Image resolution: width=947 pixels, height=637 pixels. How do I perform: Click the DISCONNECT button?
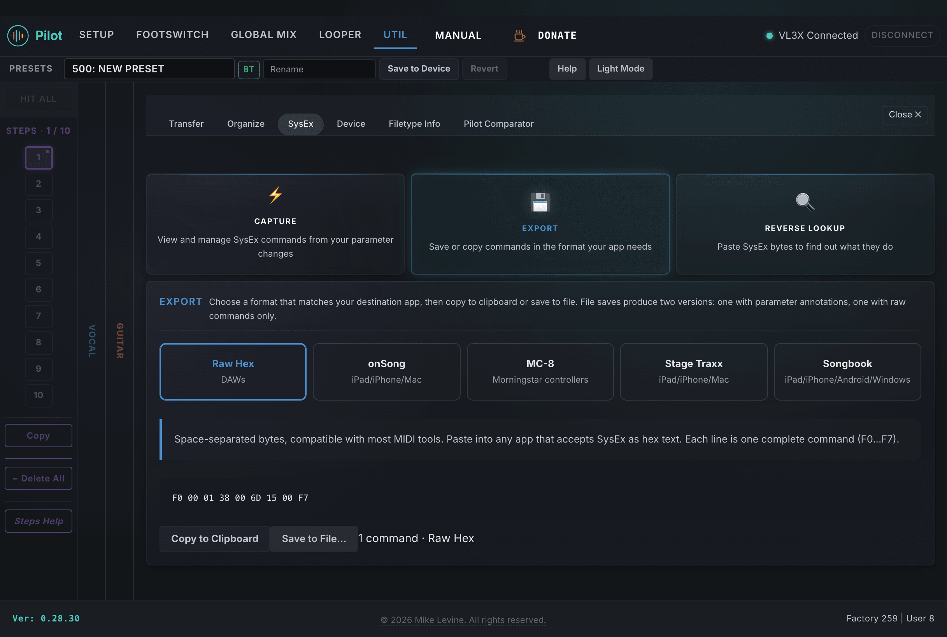tap(902, 35)
